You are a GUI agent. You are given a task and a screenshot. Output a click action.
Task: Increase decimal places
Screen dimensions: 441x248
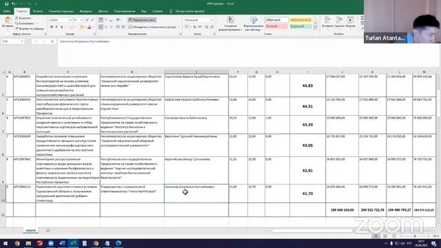pyautogui.click(x=207, y=27)
